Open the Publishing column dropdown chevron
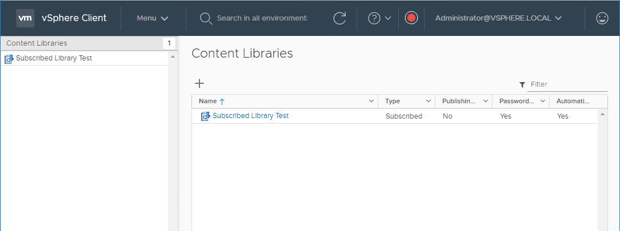Viewport: 620px width, 231px height. point(486,101)
